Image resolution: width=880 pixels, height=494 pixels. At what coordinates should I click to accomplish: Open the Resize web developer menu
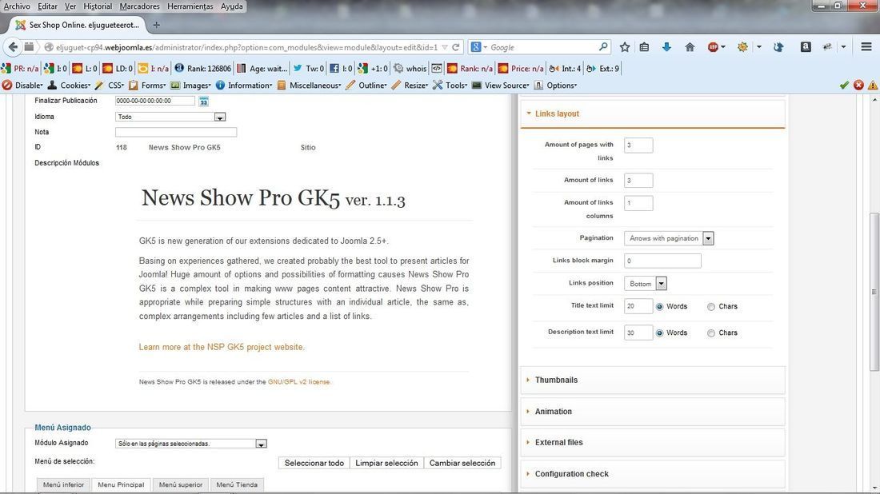click(410, 86)
